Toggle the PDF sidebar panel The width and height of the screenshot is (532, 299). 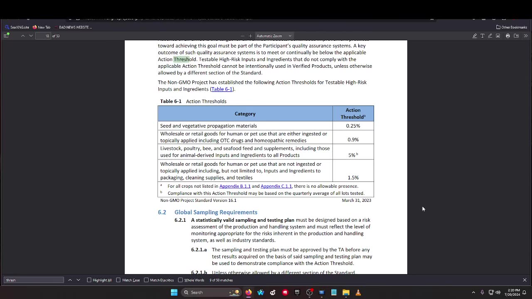[6, 36]
